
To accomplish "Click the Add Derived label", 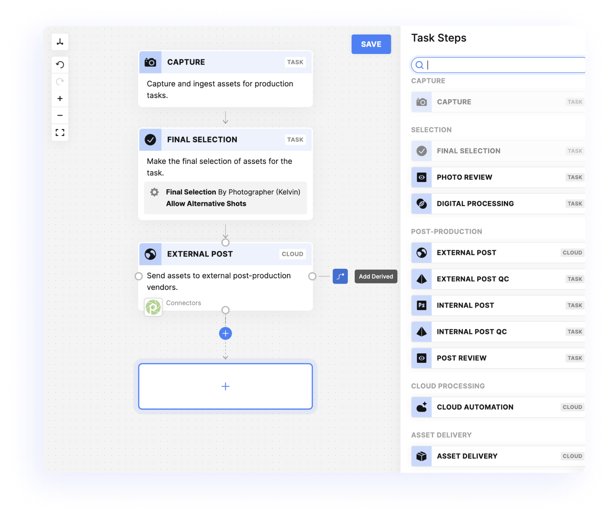I will point(375,276).
